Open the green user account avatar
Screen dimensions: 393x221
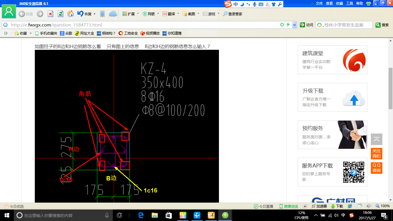9,12
